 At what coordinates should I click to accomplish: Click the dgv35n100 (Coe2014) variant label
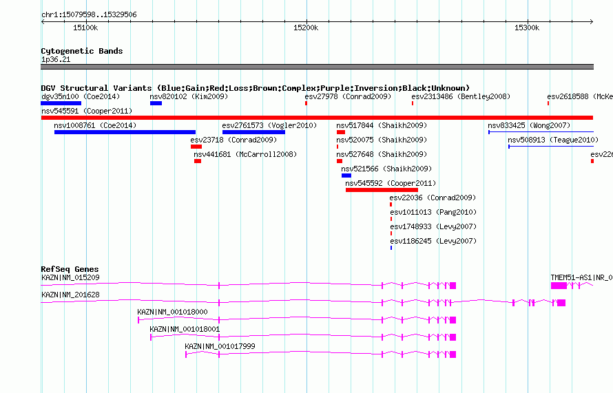(x=81, y=96)
